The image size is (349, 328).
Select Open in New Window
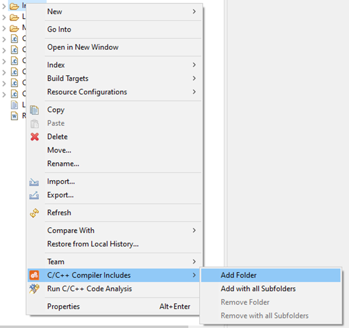[x=83, y=47]
